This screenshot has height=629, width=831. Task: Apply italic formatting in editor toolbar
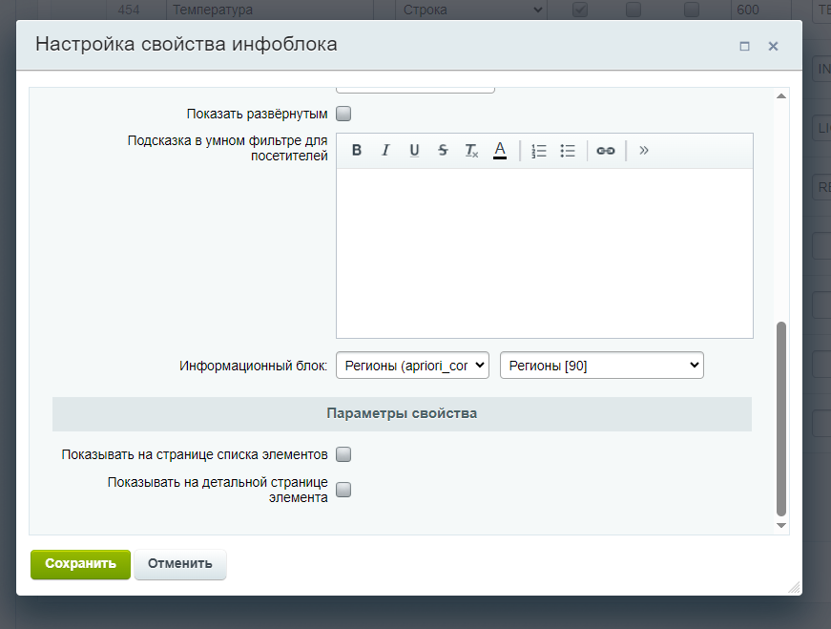pos(385,151)
